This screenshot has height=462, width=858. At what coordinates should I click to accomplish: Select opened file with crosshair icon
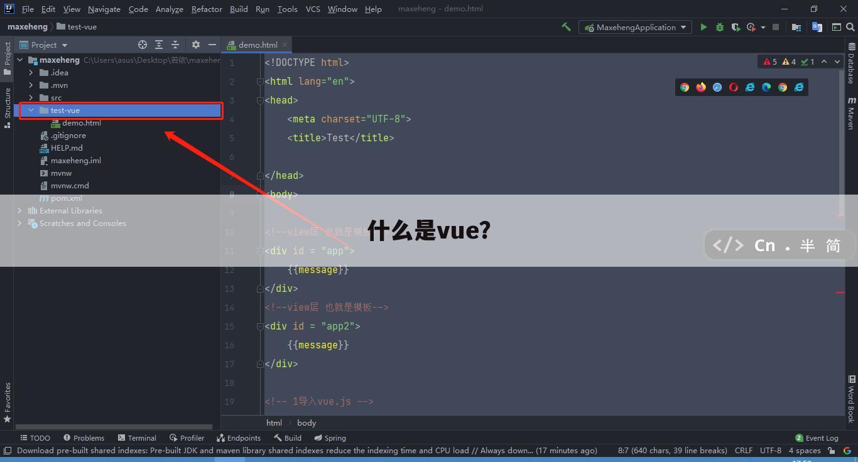tap(142, 45)
